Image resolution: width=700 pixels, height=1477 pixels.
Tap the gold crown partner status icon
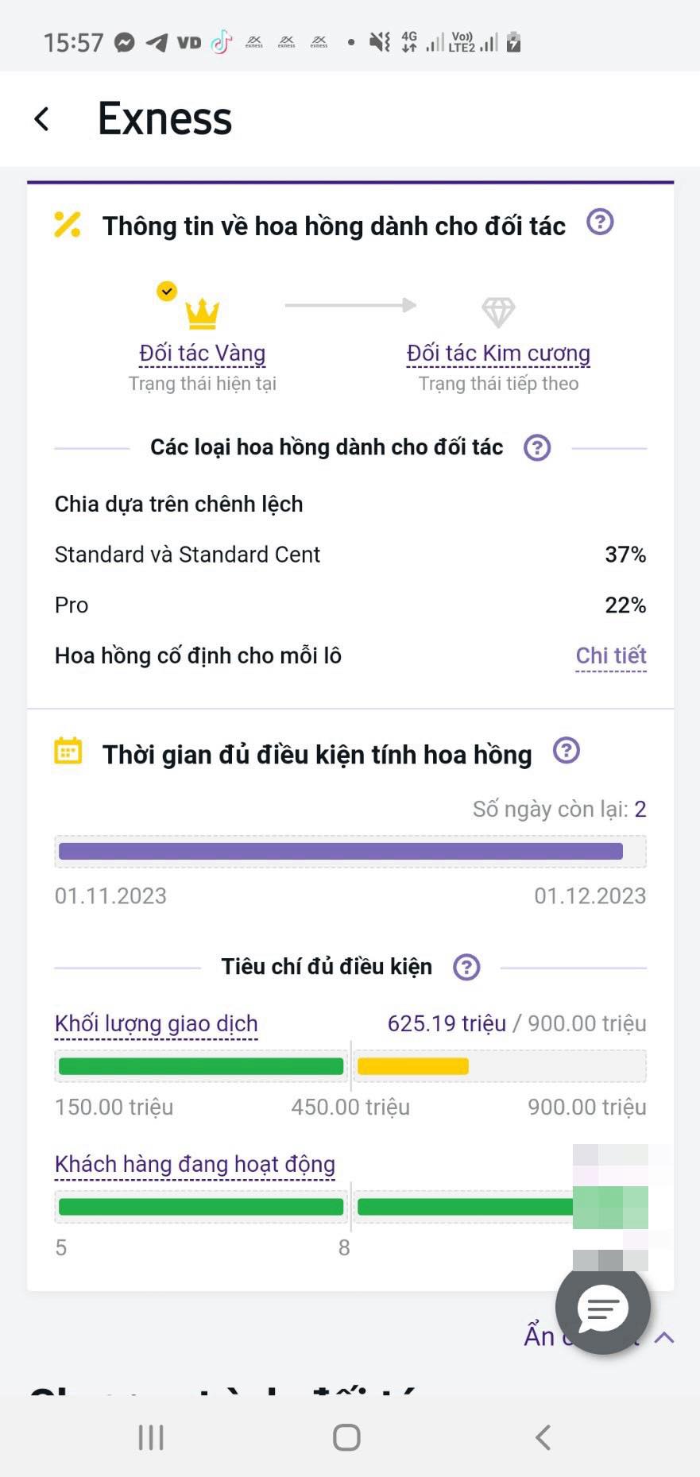click(202, 313)
